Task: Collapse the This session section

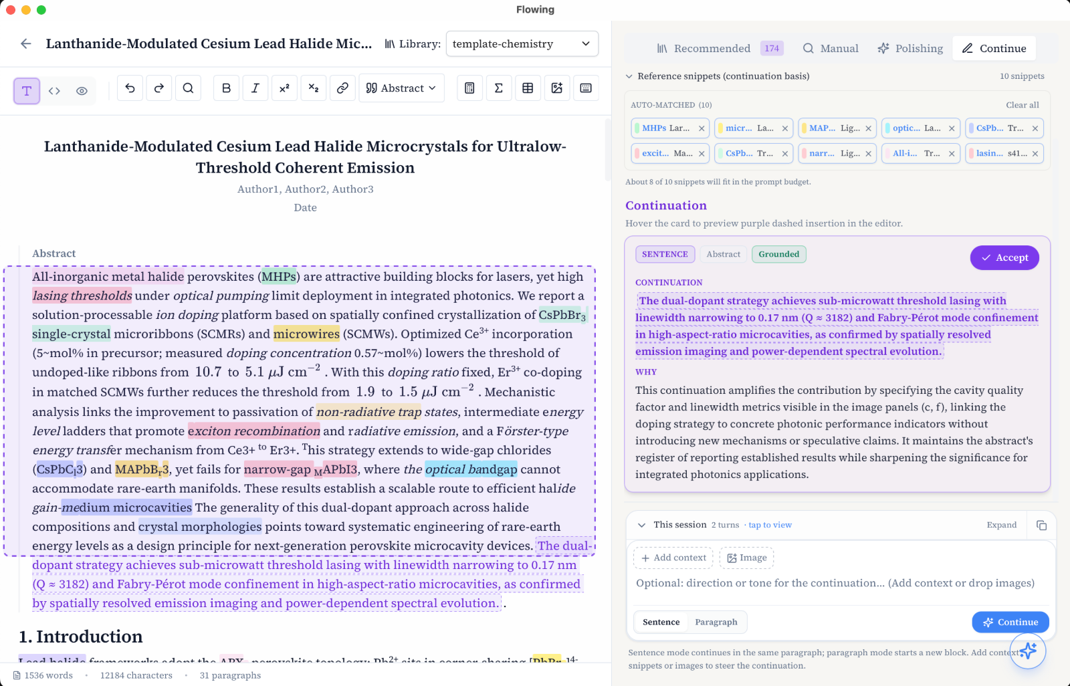Action: [642, 525]
